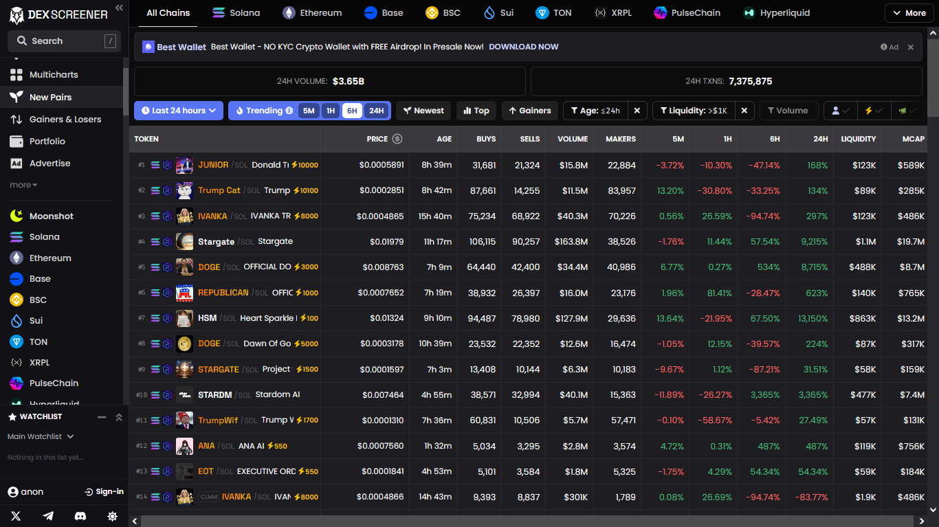This screenshot has width=939, height=527.
Task: Select the 24H trending timeframe
Action: pos(376,111)
